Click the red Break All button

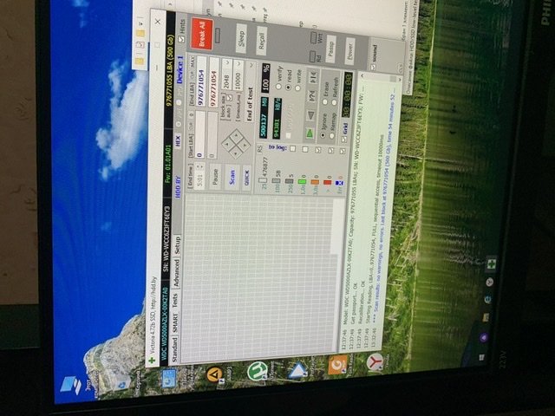(x=201, y=35)
